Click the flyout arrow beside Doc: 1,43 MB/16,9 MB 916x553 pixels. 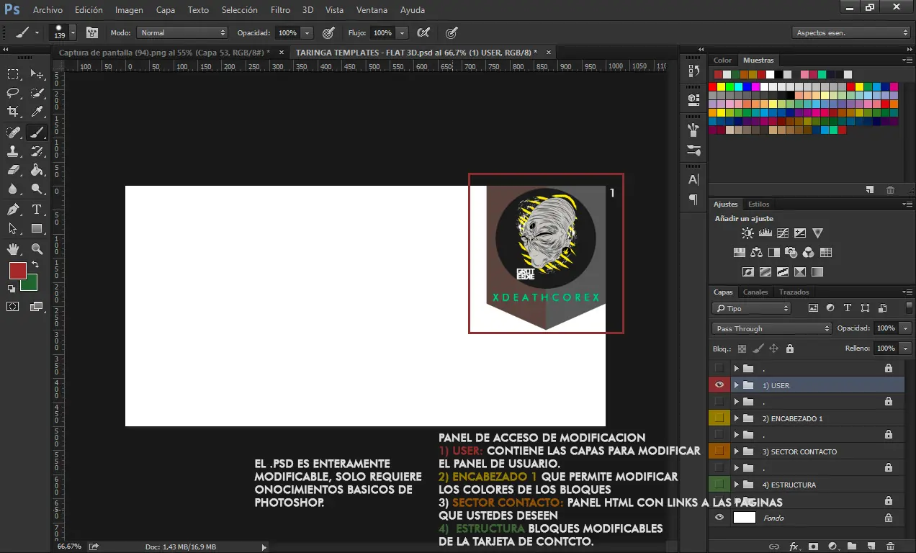tap(263, 547)
